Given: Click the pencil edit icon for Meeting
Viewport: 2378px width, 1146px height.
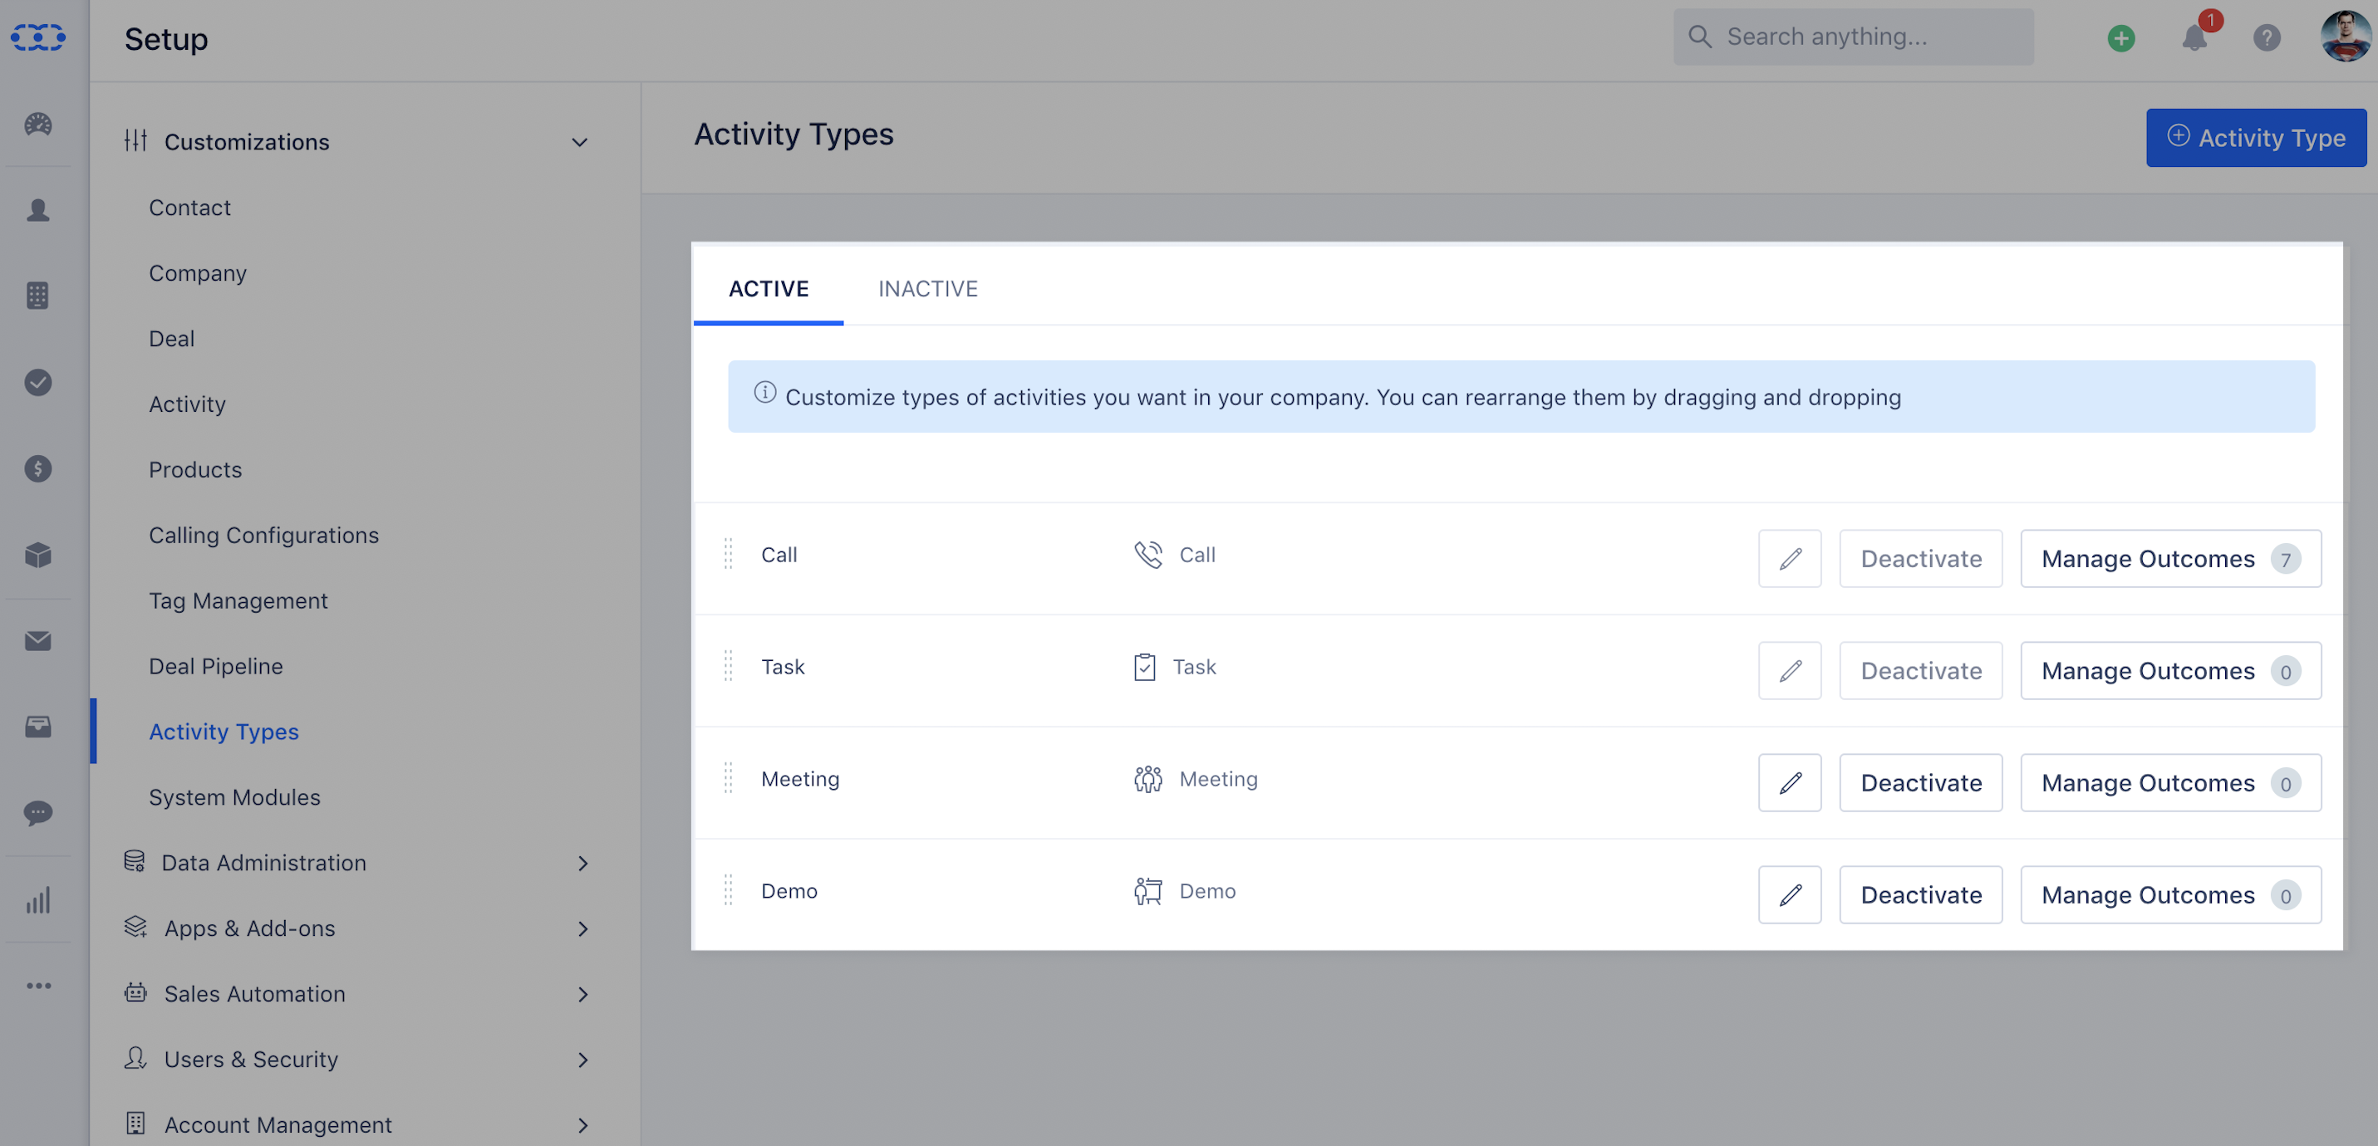Looking at the screenshot, I should tap(1789, 782).
